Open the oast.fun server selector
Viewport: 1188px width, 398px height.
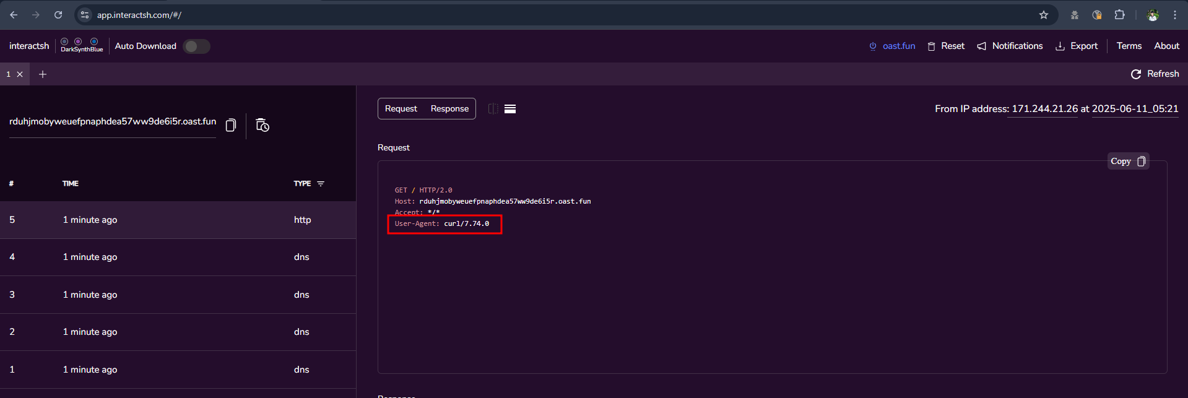point(892,46)
